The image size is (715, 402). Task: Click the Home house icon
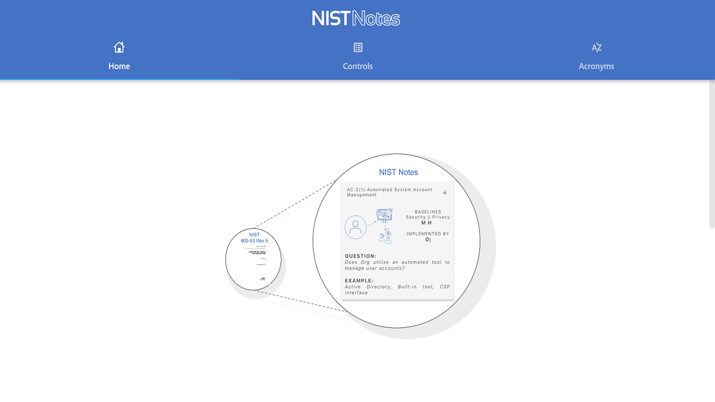pos(119,47)
